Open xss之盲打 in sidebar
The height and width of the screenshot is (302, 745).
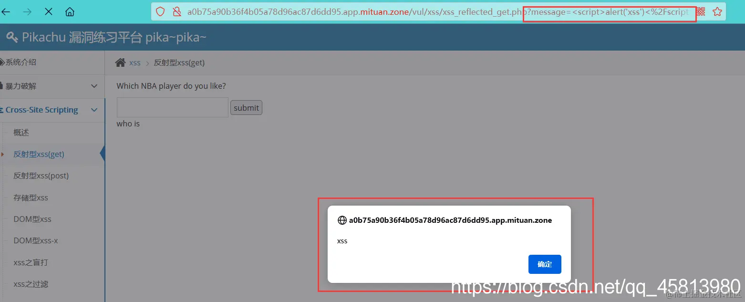(x=31, y=262)
